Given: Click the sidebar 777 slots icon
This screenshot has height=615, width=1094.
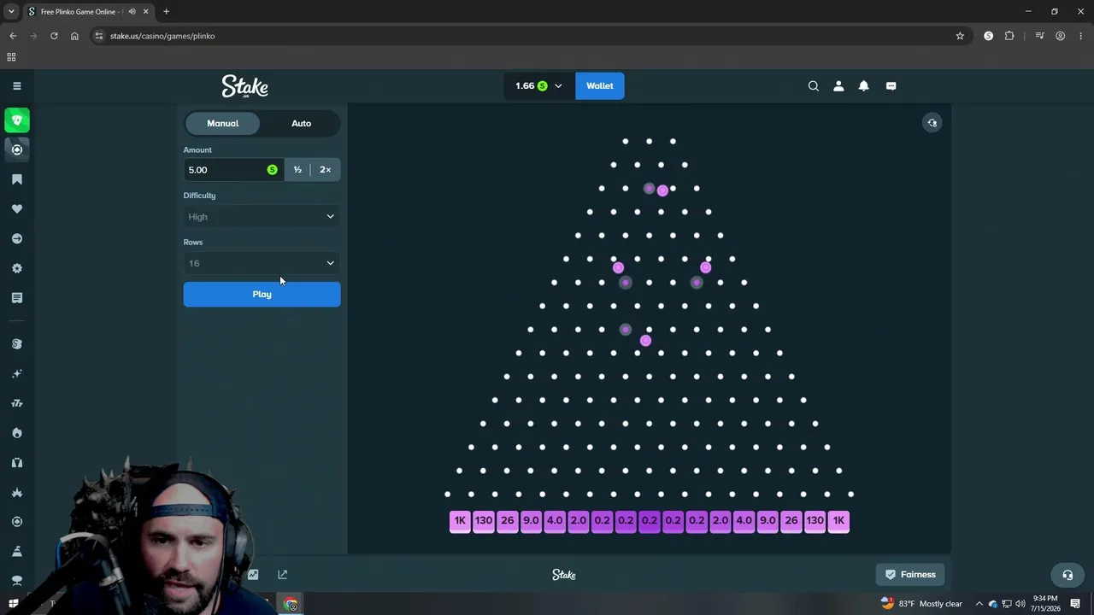Looking at the screenshot, I should click(x=17, y=403).
